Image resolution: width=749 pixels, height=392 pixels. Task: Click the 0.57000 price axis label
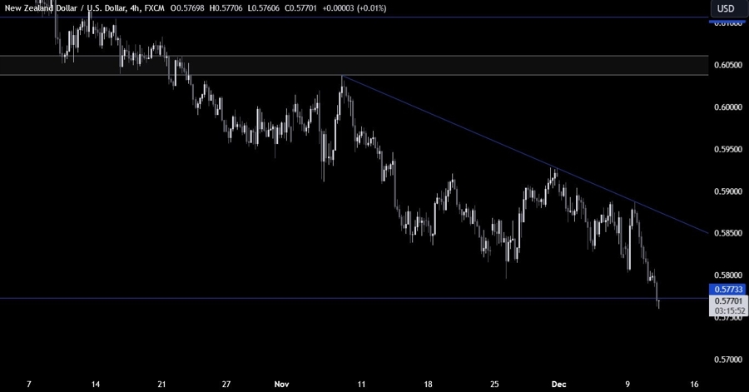click(727, 360)
